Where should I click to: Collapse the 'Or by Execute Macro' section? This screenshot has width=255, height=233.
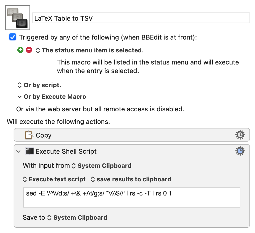tap(19, 97)
